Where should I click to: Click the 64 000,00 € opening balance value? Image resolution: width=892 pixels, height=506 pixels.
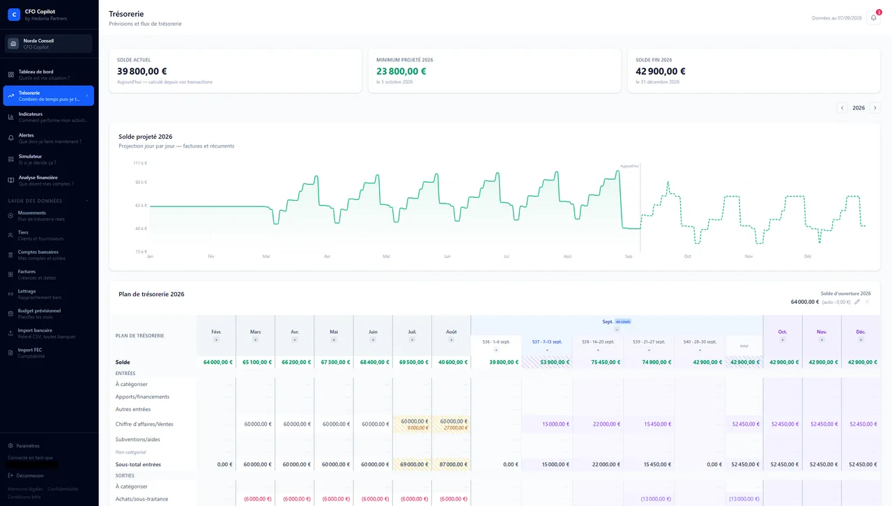tap(805, 302)
